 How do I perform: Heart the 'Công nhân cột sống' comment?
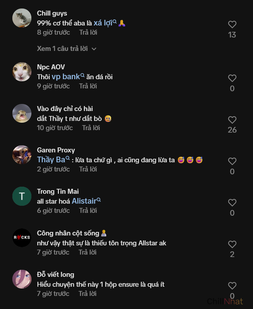pos(232,244)
